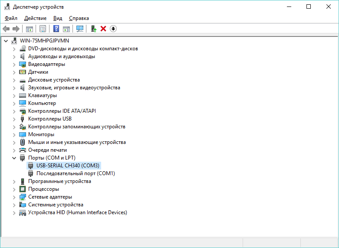Select Контроллеры запоминающих устройств label
Viewport: 339px width, 248px height.
click(77, 127)
